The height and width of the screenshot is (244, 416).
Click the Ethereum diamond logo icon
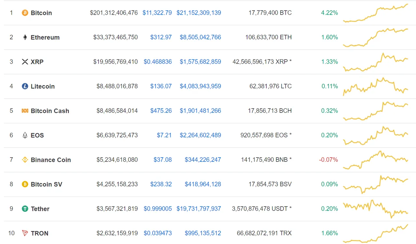point(25,37)
